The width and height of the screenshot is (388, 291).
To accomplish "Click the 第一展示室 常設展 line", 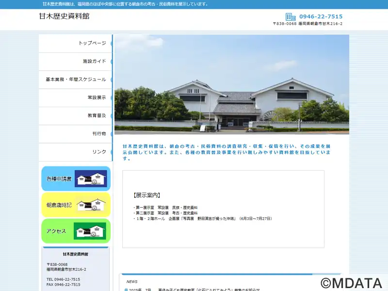I will point(165,208).
